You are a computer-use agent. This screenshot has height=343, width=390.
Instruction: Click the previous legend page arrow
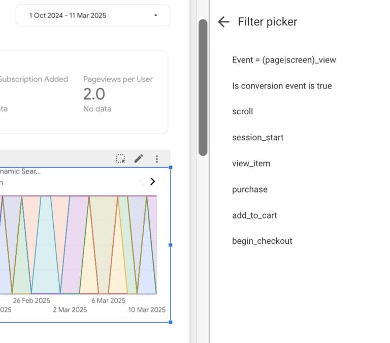tap(142, 181)
